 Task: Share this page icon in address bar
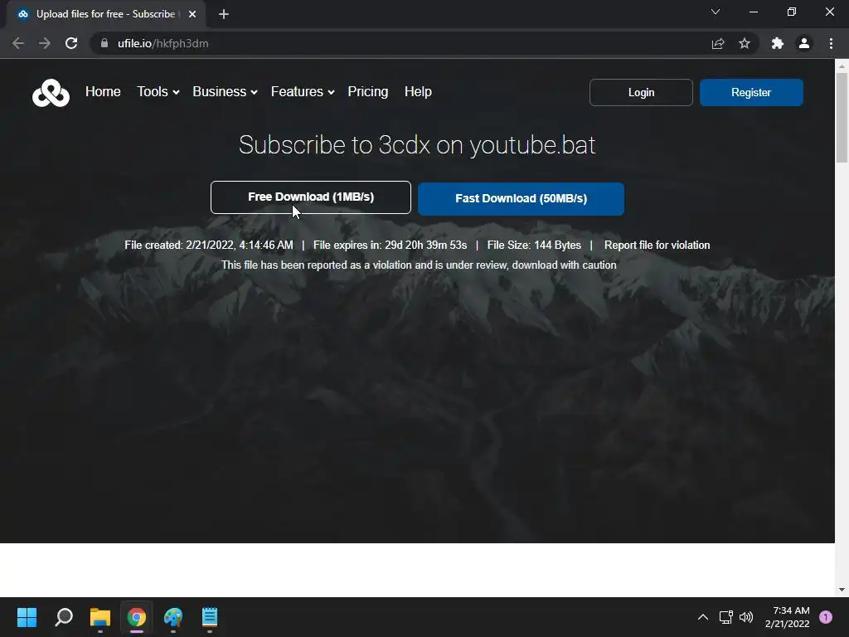718,43
